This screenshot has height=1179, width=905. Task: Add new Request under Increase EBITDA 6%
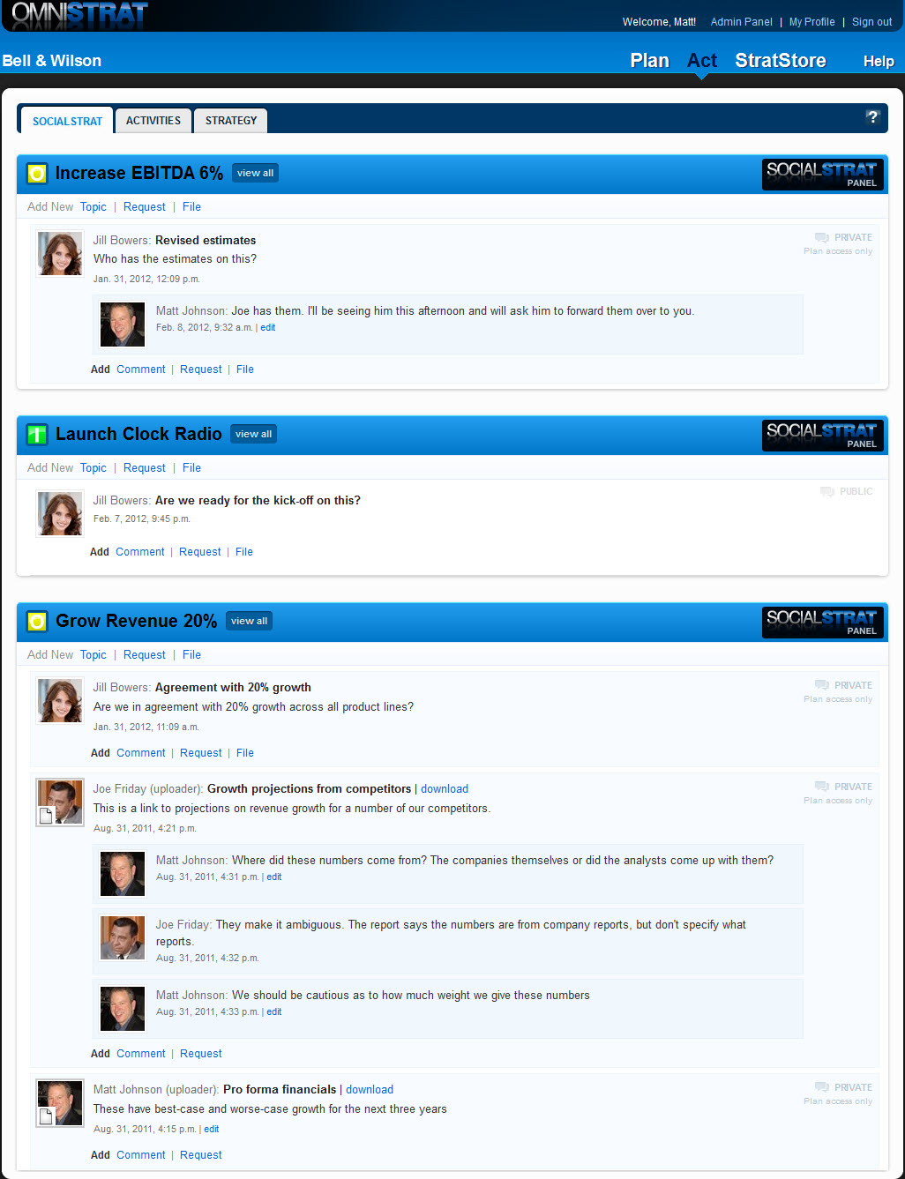click(x=145, y=206)
